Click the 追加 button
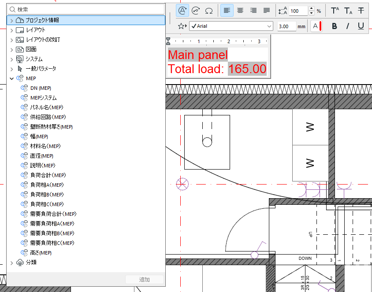The image size is (372, 292). 145,280
